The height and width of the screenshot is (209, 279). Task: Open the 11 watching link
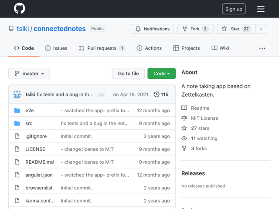click(204, 138)
